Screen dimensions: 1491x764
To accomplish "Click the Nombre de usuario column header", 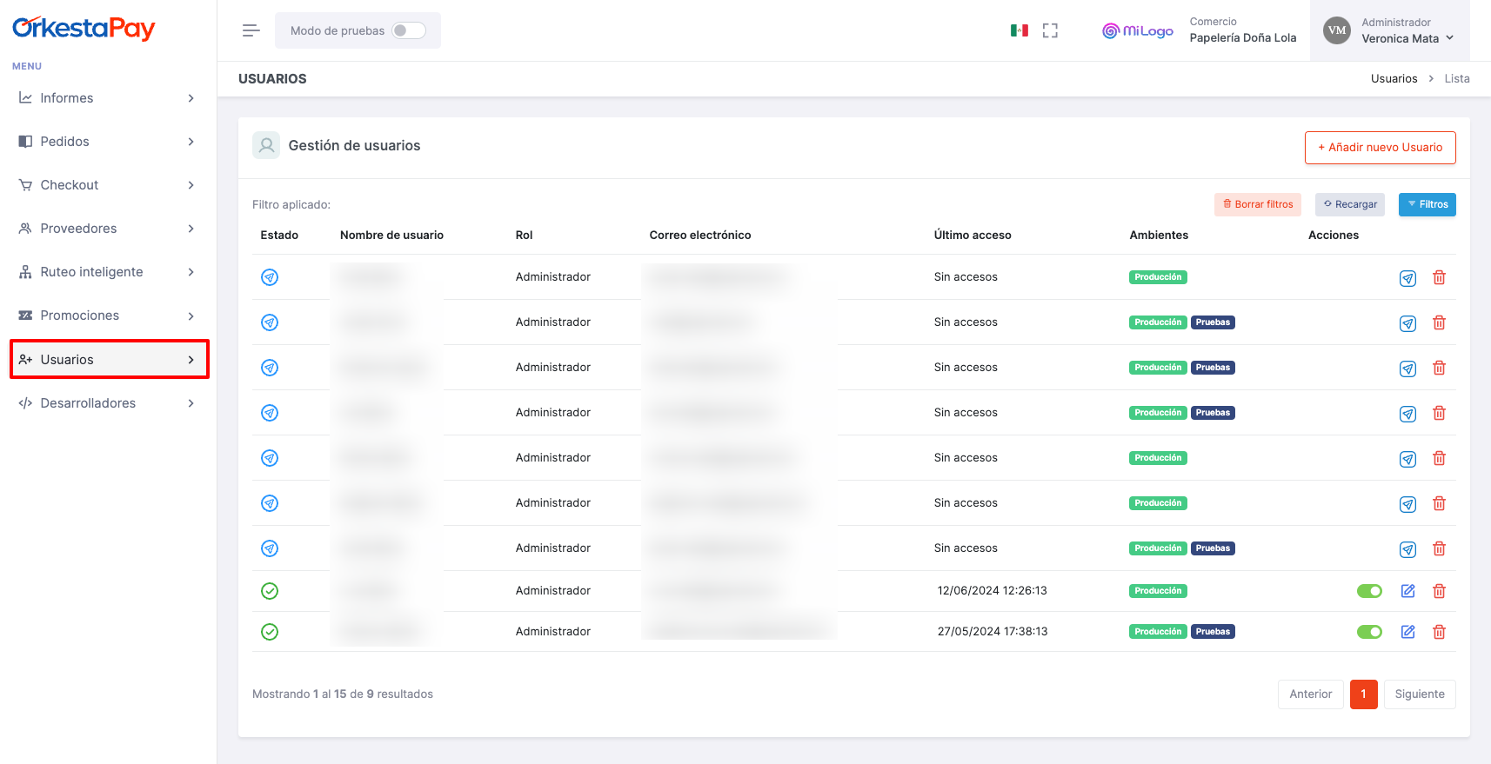I will pyautogui.click(x=391, y=236).
